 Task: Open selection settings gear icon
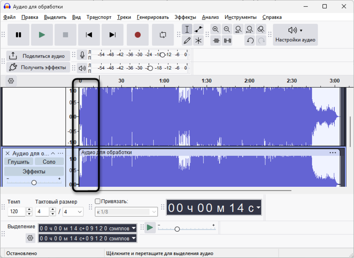pos(30,238)
